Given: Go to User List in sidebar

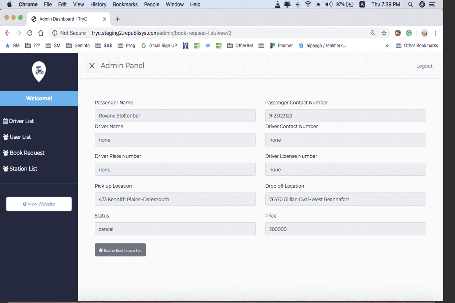Looking at the screenshot, I should coord(17,137).
